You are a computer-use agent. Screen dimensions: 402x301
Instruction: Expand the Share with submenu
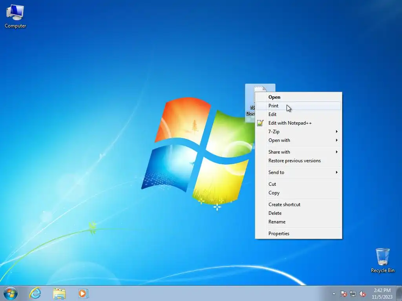pyautogui.click(x=299, y=152)
